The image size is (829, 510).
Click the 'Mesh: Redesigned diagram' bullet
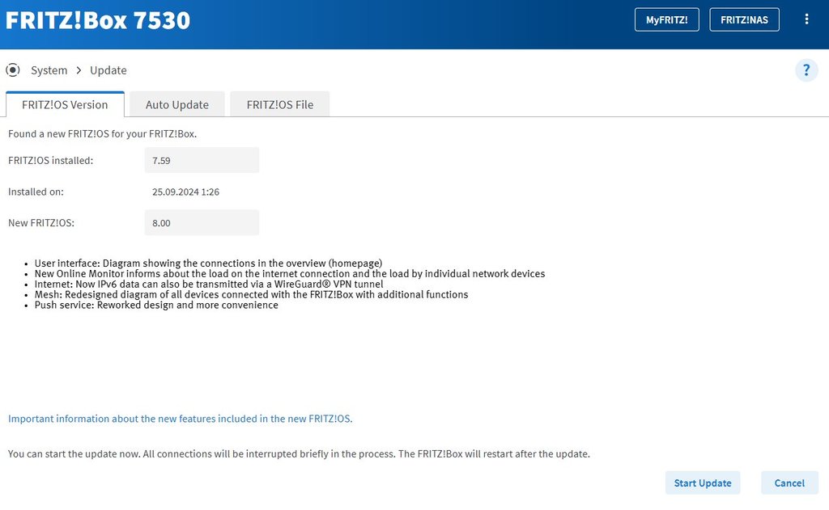(x=251, y=294)
